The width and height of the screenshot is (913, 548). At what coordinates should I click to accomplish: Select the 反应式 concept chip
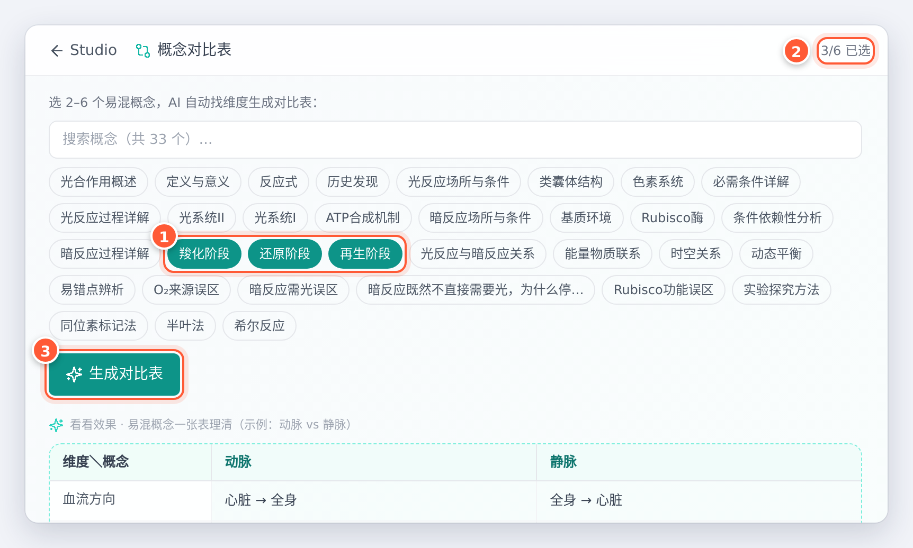[x=279, y=182]
